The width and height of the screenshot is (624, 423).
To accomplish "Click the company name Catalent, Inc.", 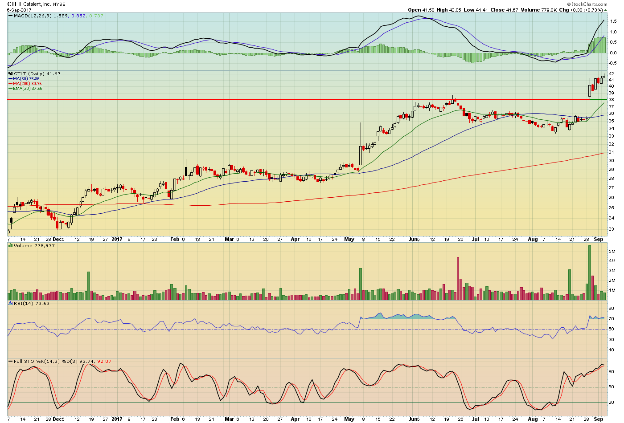I will click(37, 4).
